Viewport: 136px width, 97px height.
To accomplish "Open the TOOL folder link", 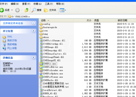I will tap(10, 37).
